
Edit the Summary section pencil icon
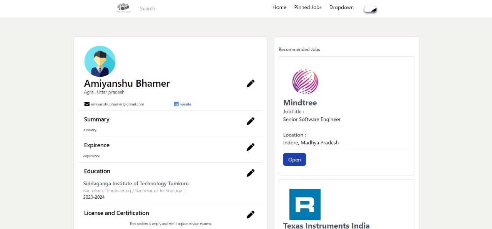(251, 121)
